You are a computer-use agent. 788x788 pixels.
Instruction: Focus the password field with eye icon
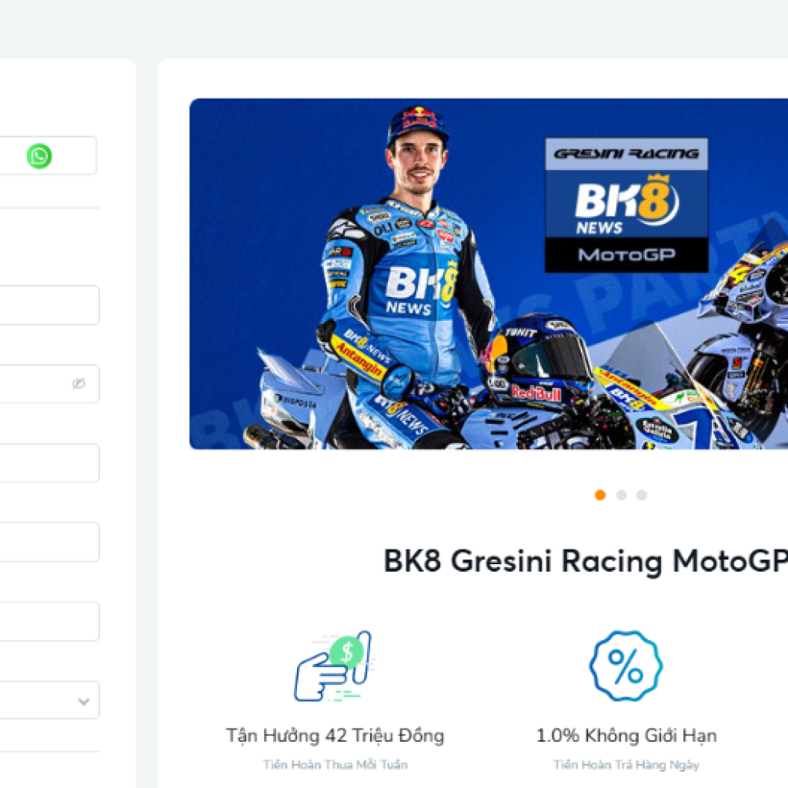point(49,384)
